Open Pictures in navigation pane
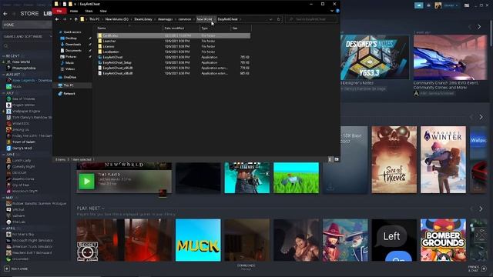 71,56
